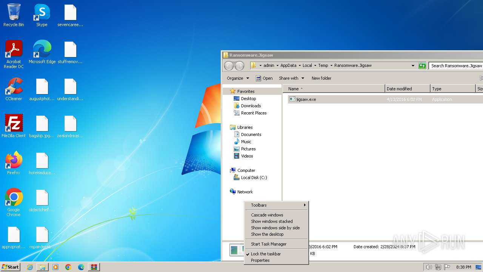Viewport: 483px width, 272px height.
Task: Select the stuffremov... desktop file
Action: (70, 52)
